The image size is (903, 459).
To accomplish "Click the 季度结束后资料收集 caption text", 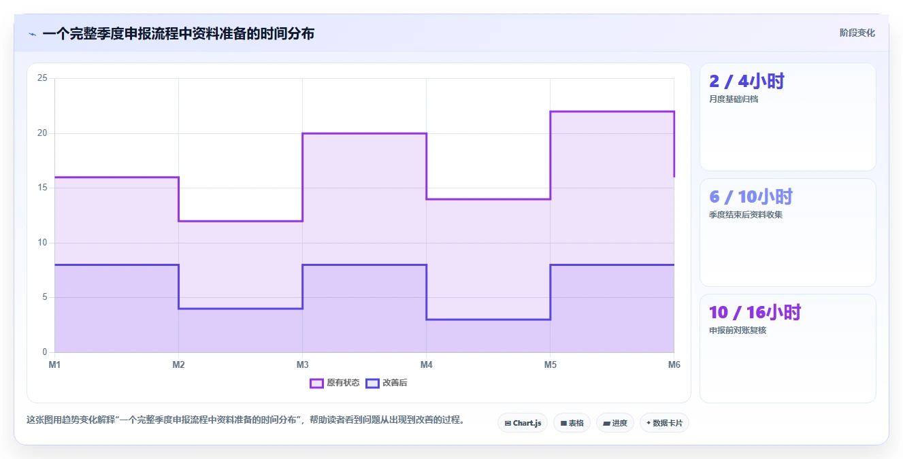I will pyautogui.click(x=745, y=215).
